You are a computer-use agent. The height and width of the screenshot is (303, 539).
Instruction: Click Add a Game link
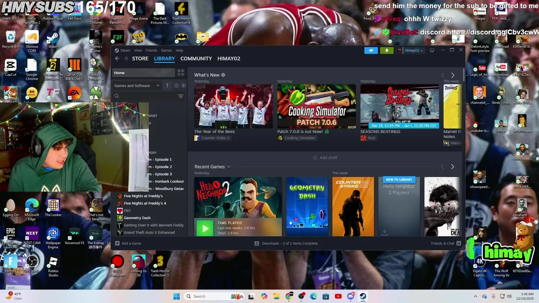click(x=128, y=243)
